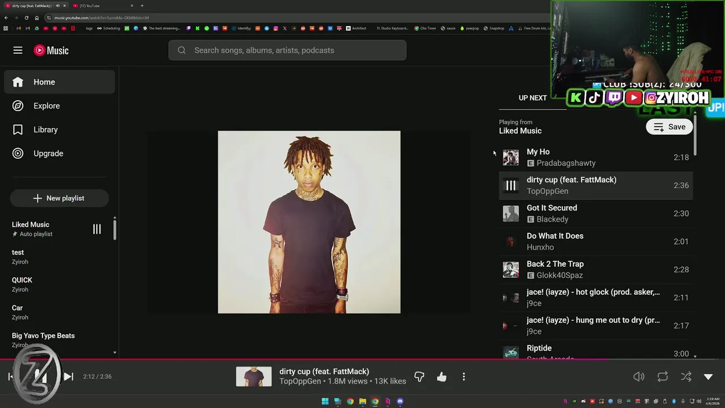Viewport: 725px width, 408px height.
Task: Click the browser home button
Action: coord(37,18)
